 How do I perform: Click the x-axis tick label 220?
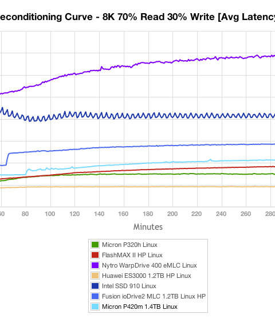[197, 214]
